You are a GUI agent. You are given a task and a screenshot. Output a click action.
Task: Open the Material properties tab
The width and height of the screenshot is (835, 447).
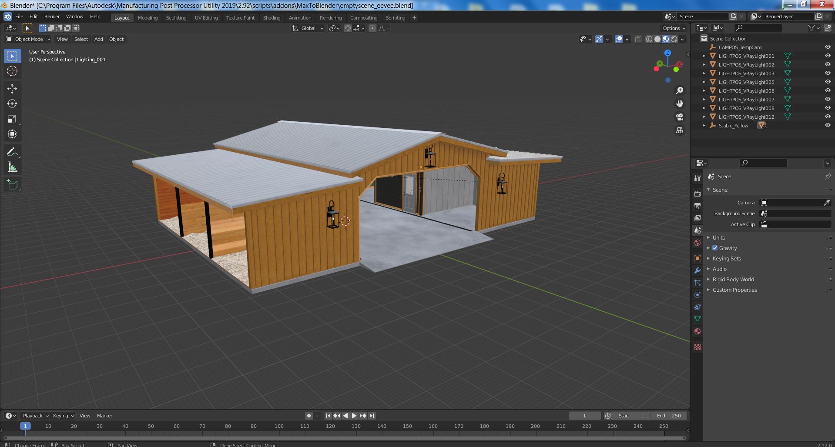pos(698,331)
